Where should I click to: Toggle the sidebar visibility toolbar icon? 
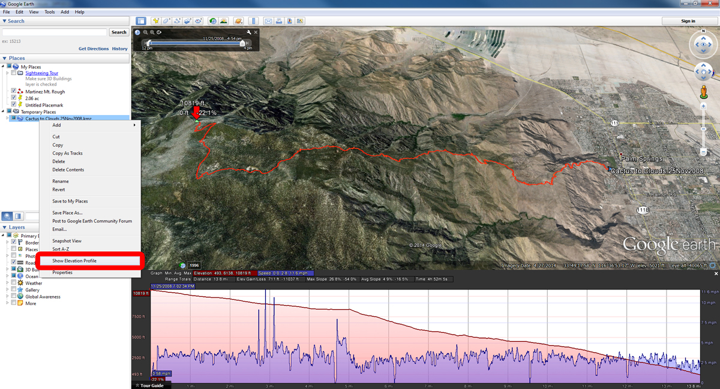[x=141, y=21]
